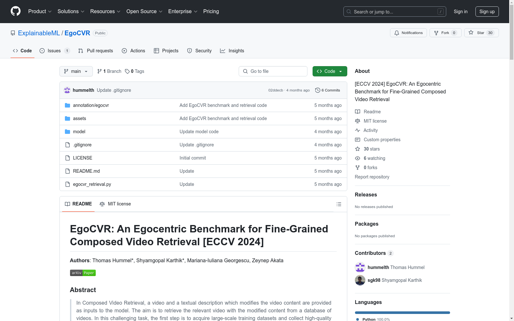Open the 02ddecb commit hash

click(x=276, y=90)
